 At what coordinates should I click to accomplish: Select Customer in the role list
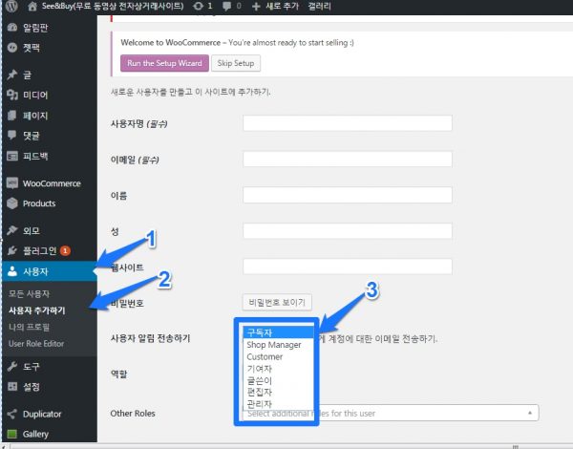point(278,356)
